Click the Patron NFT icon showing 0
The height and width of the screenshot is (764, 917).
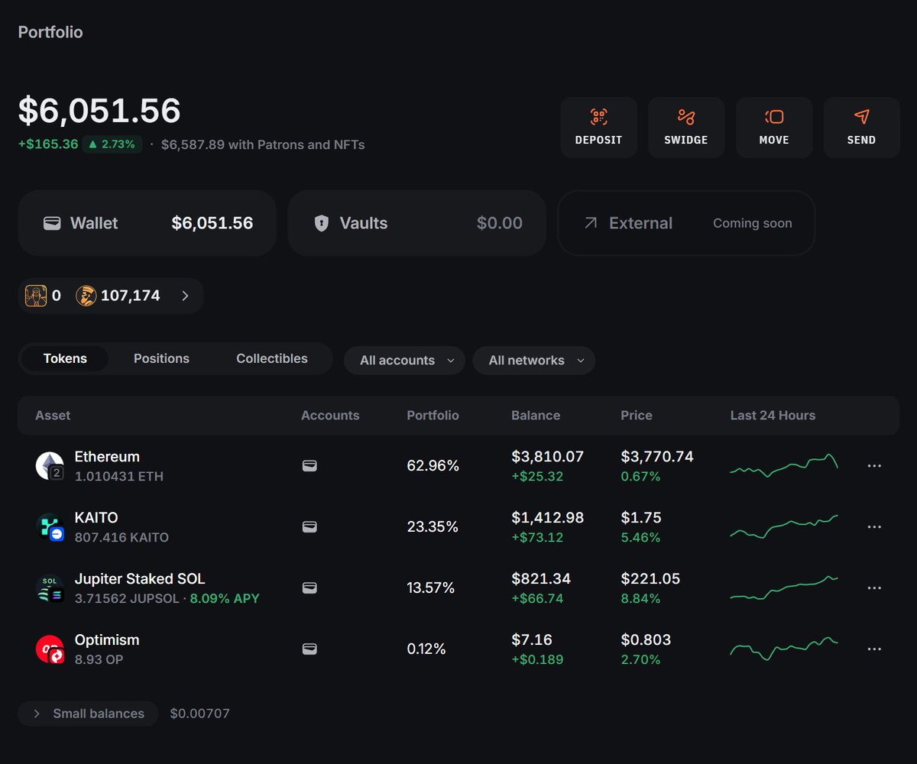tap(36, 296)
